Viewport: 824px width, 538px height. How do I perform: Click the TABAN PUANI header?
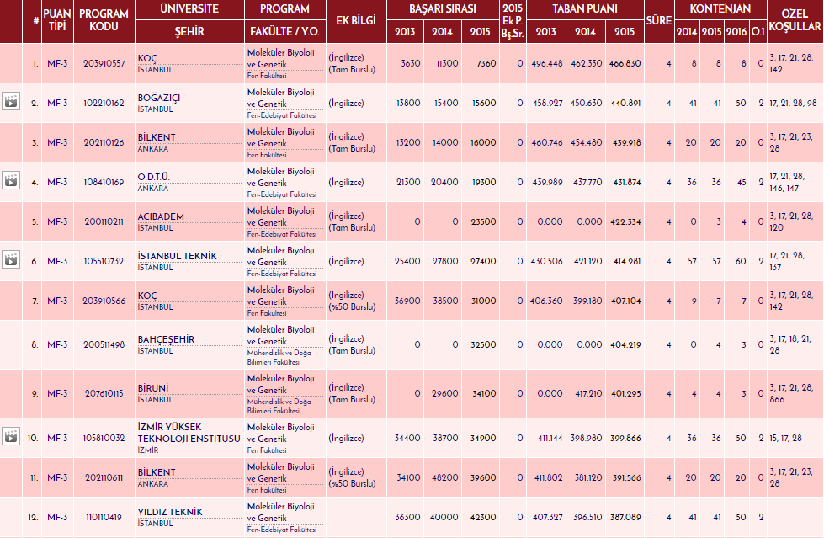[585, 9]
